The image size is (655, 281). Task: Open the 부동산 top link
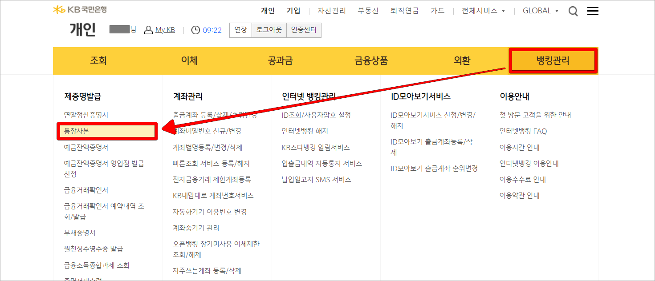[368, 11]
